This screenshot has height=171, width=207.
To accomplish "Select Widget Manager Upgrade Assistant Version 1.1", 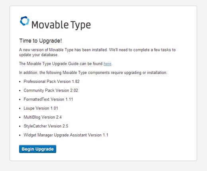I will click(x=66, y=135).
